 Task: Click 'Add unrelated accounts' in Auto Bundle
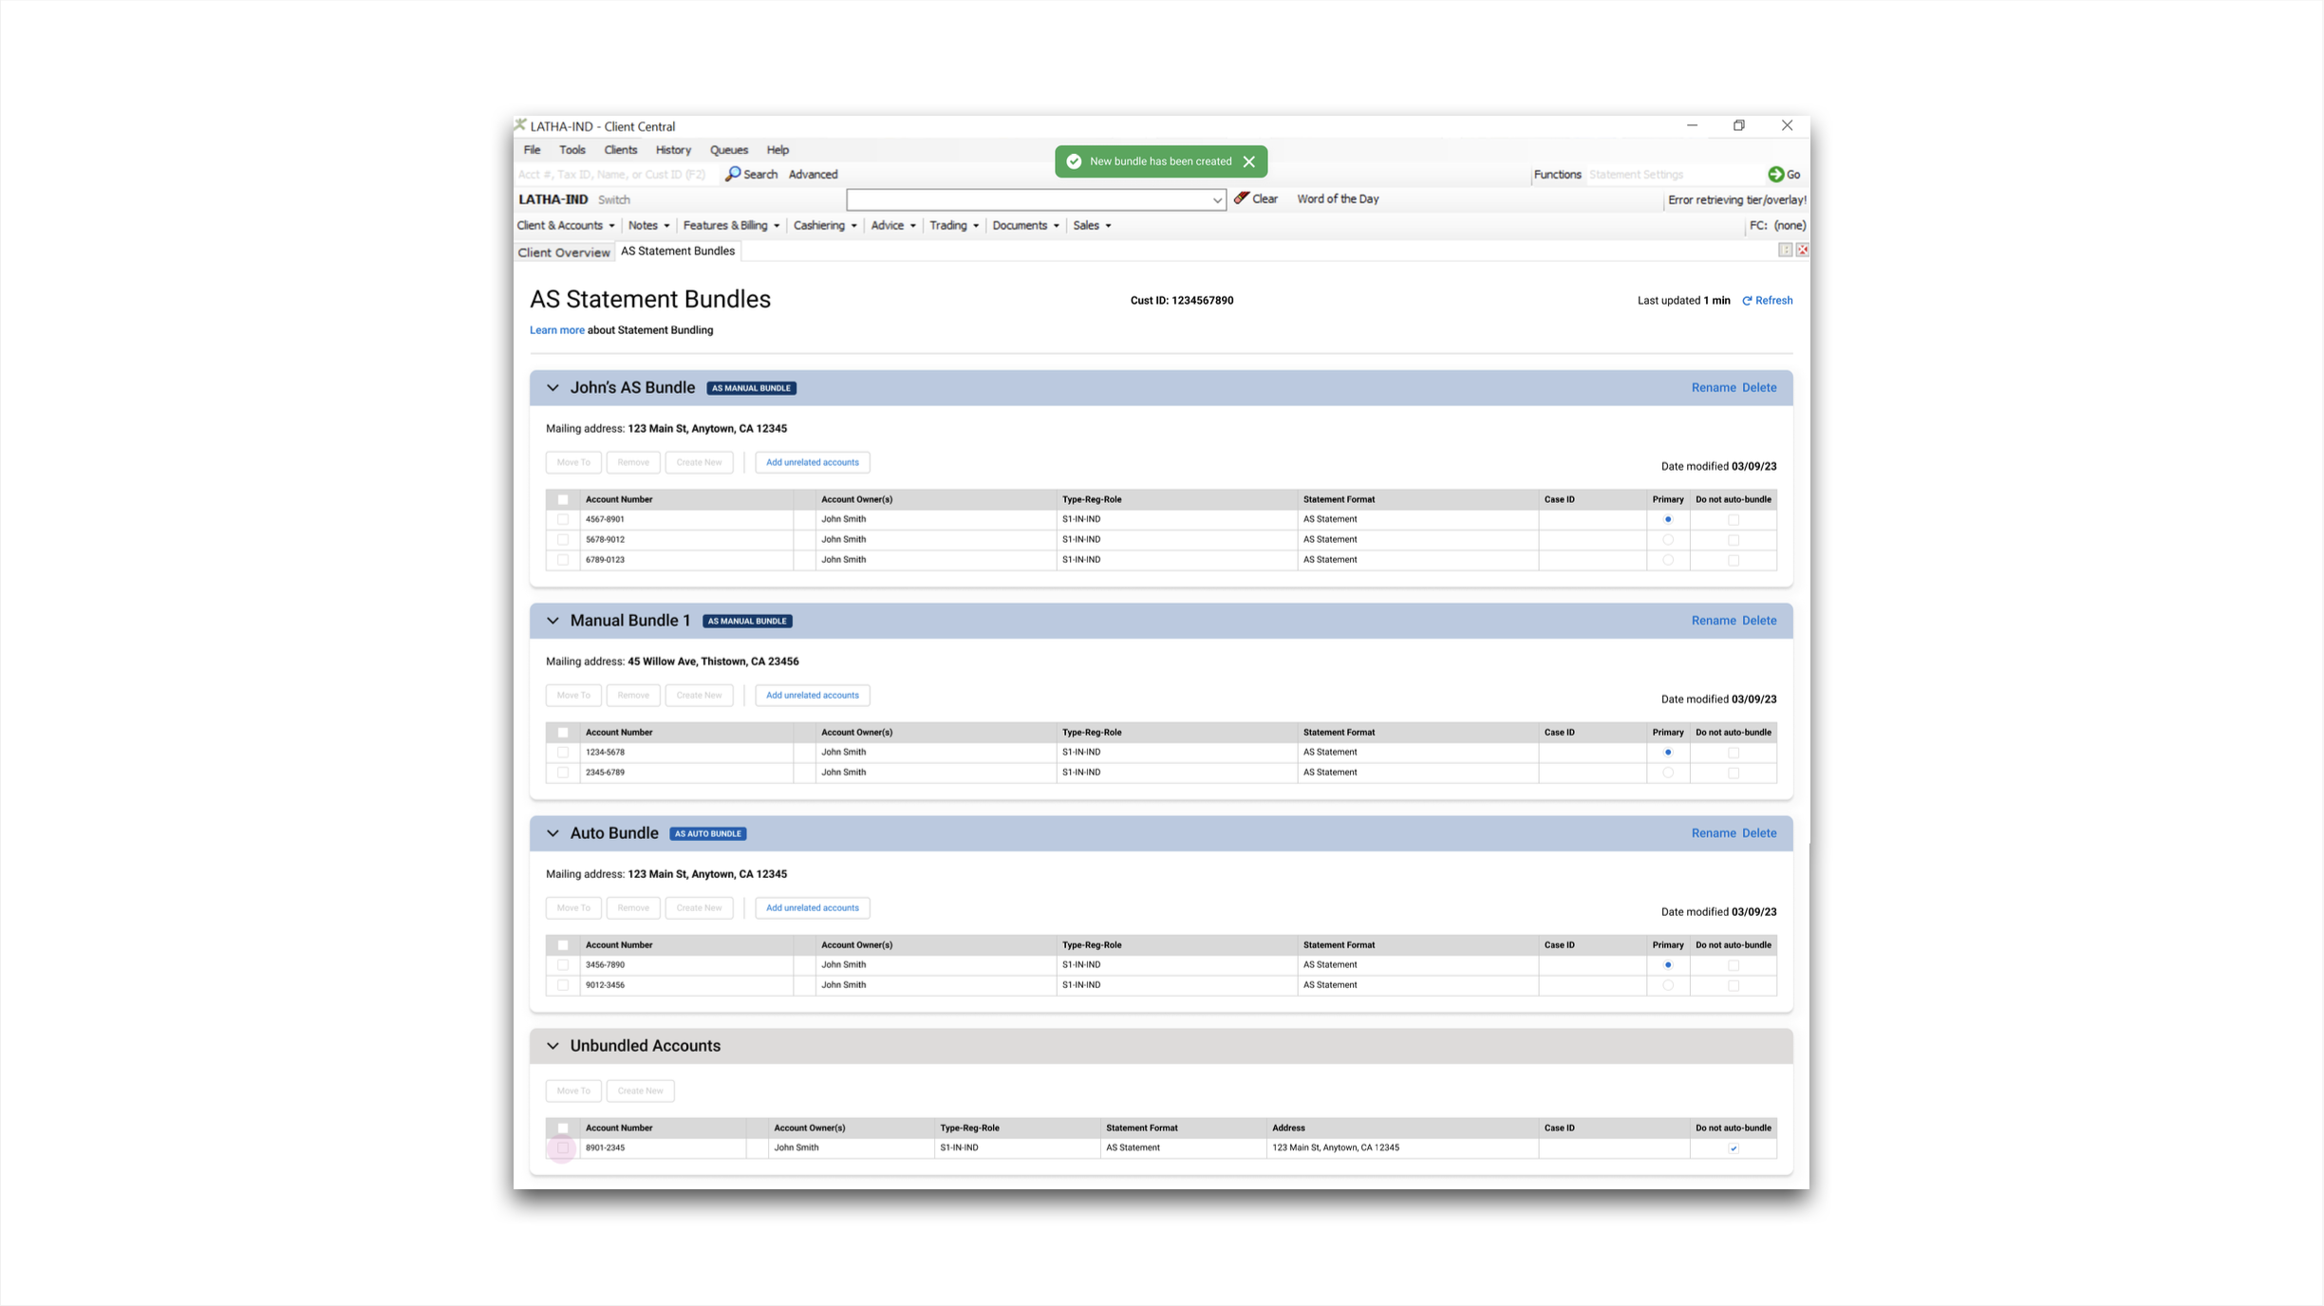[x=812, y=907]
